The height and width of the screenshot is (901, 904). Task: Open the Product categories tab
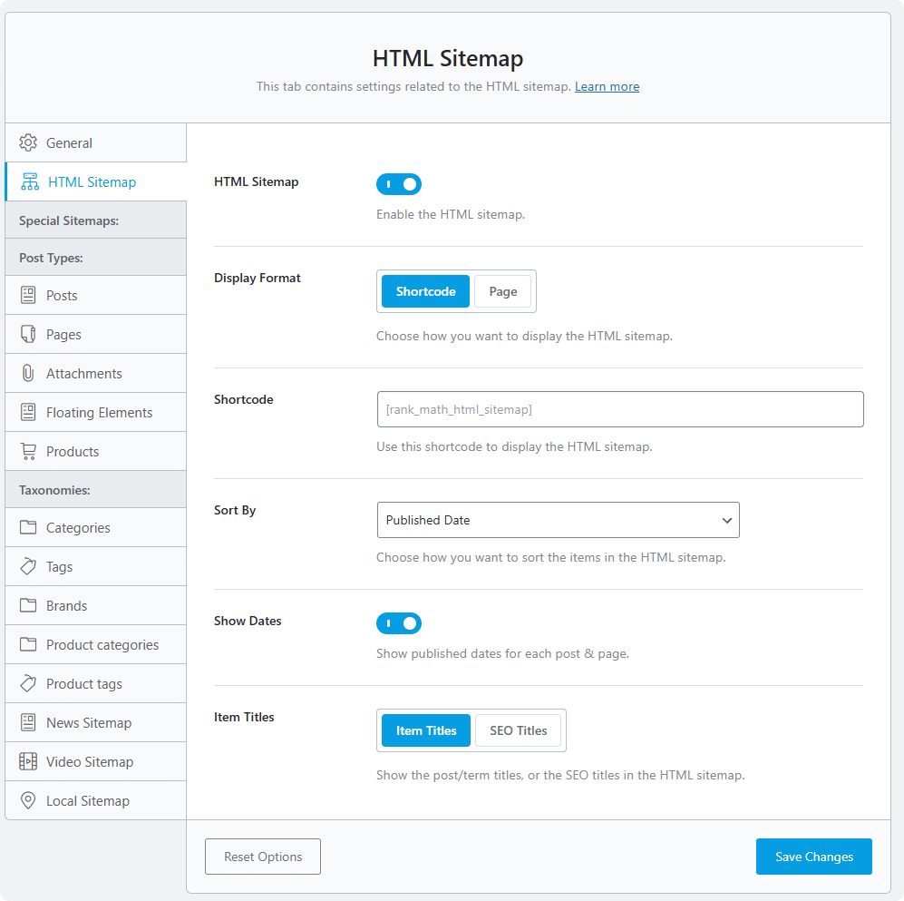point(96,644)
